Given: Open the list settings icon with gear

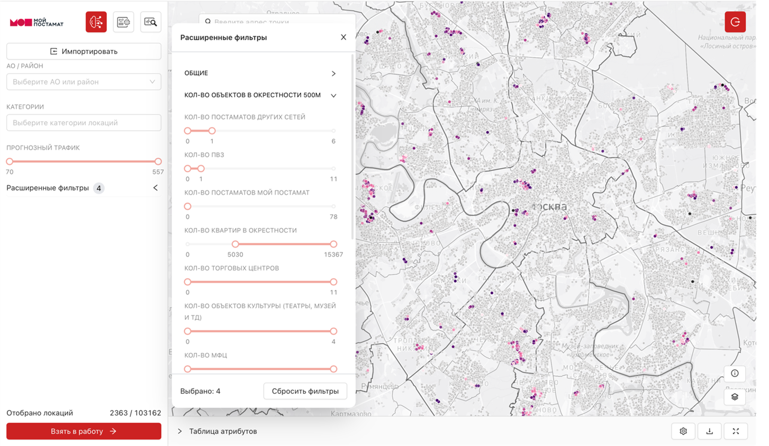Looking at the screenshot, I should [123, 22].
